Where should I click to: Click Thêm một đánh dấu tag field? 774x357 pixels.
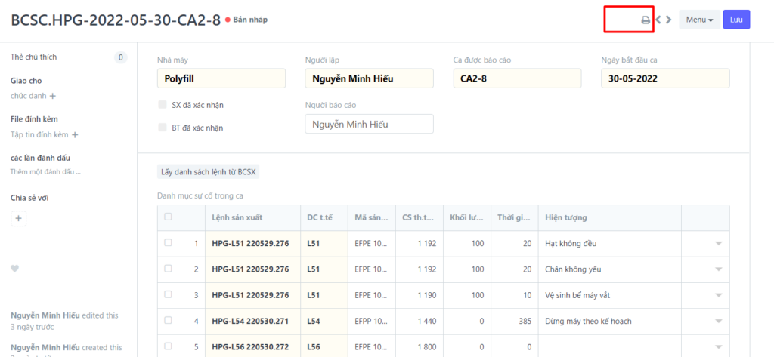[x=45, y=172]
